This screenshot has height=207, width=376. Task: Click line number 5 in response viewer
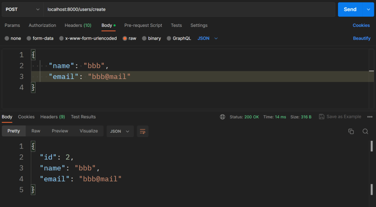21,190
